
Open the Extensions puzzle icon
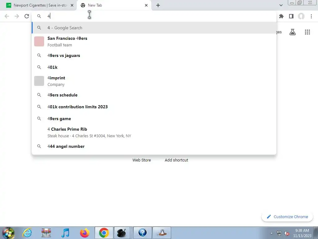coord(281,16)
